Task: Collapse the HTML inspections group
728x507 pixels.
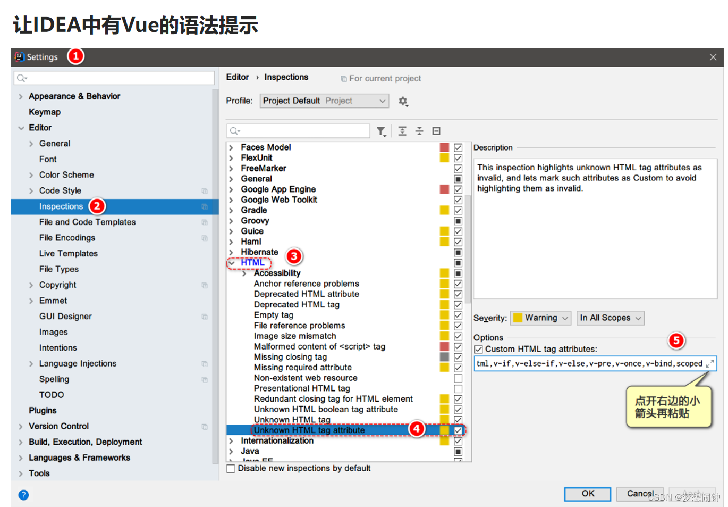Action: pyautogui.click(x=232, y=263)
